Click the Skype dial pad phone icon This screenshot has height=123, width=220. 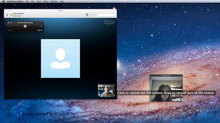[x=87, y=15]
